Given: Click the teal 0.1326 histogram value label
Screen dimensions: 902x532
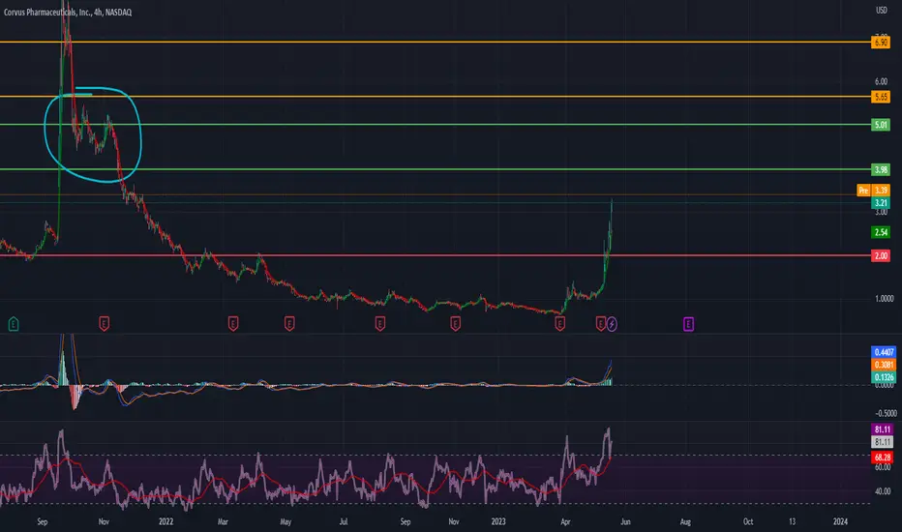Looking at the screenshot, I should click(884, 377).
